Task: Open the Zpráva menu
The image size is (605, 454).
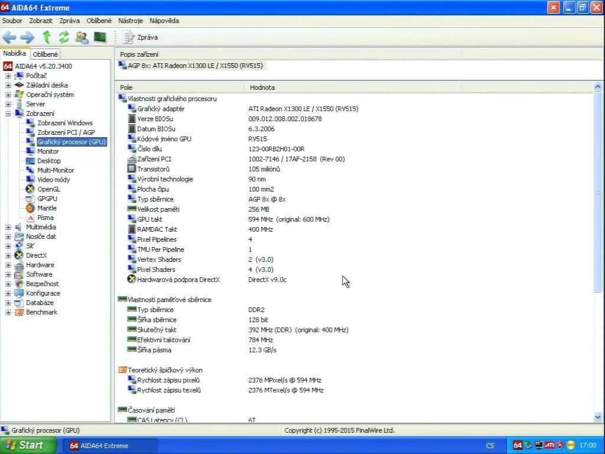Action: [x=70, y=21]
